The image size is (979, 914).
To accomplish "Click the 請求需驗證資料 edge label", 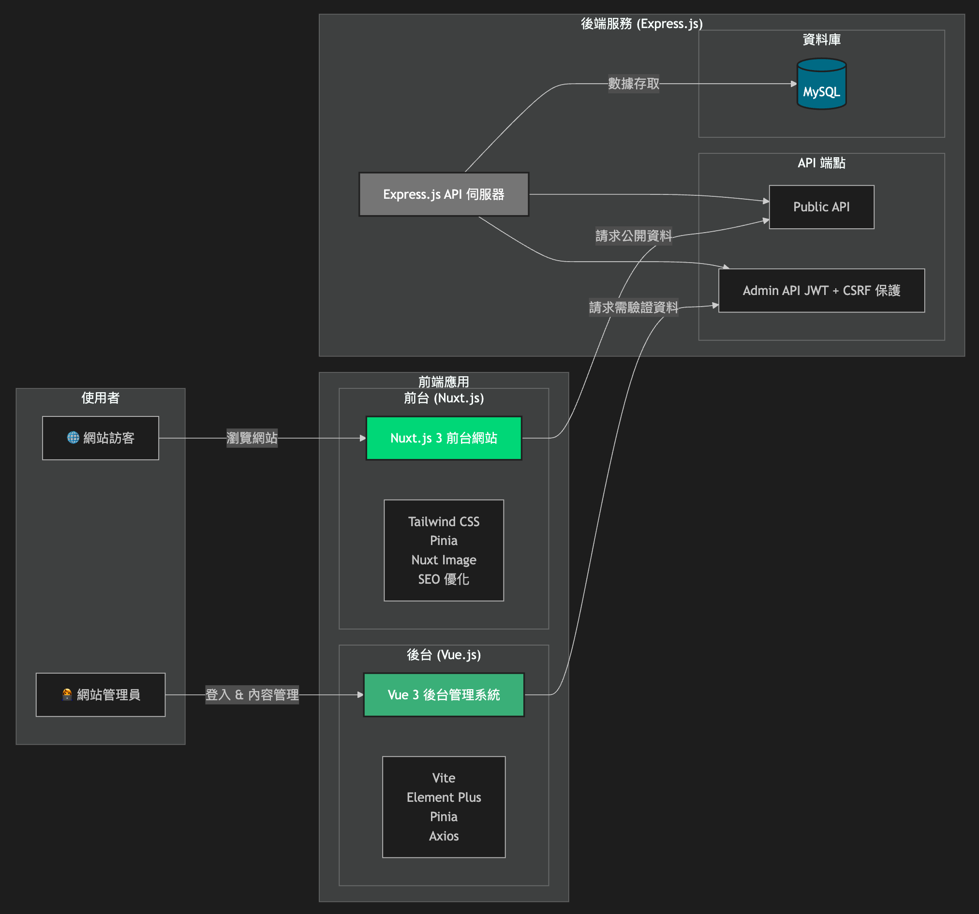I will click(633, 307).
